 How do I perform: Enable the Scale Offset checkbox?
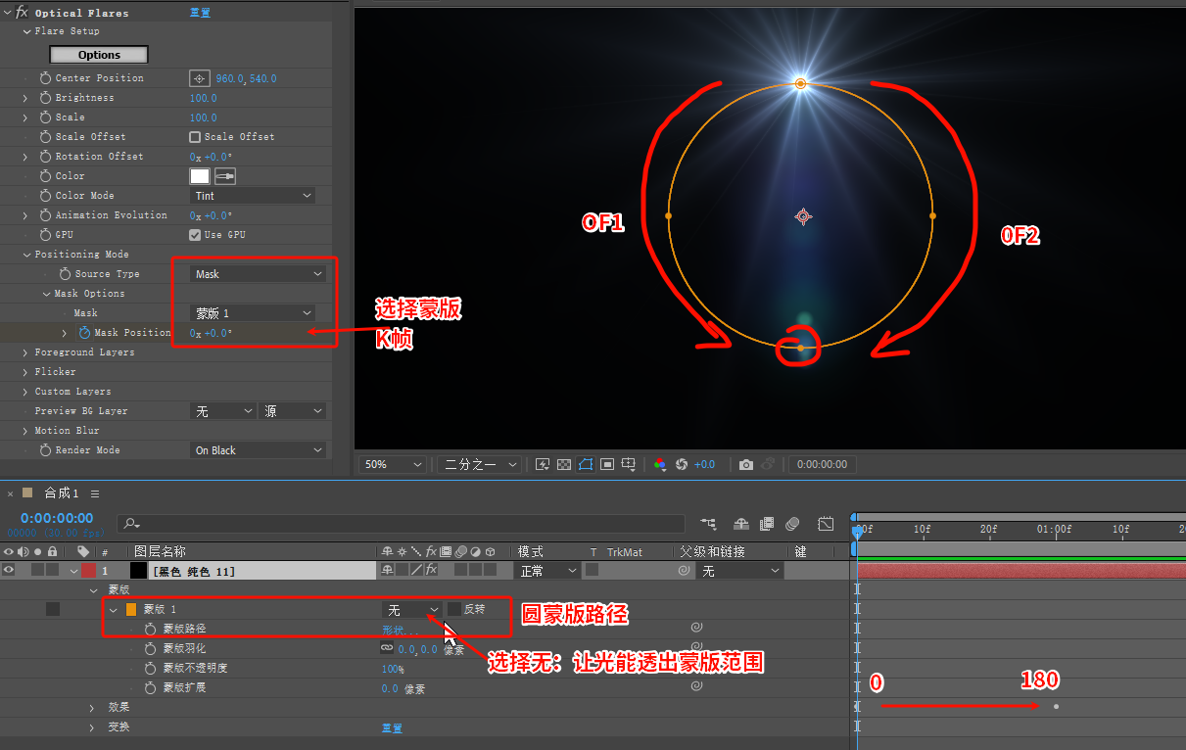[195, 137]
